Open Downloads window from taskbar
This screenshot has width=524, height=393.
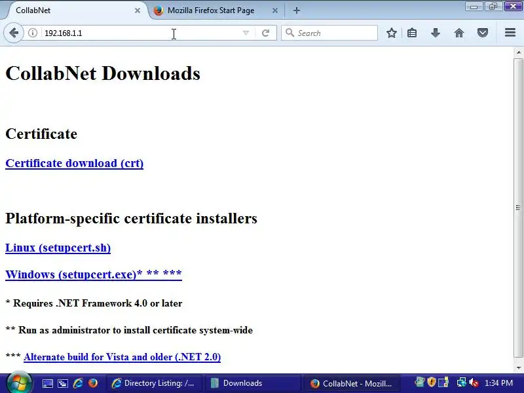(x=253, y=383)
